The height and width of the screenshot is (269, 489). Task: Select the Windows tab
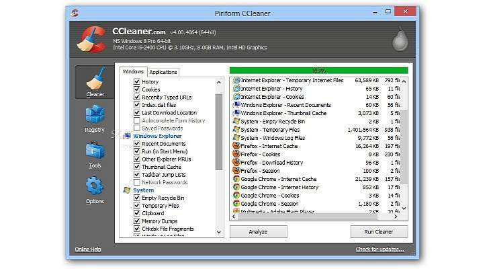(133, 72)
